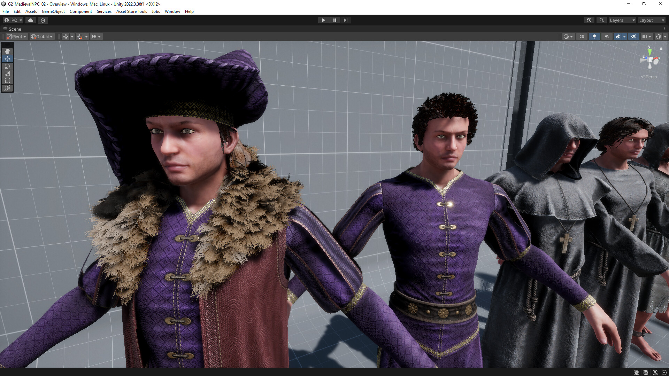Select the Scale tool

tap(7, 73)
